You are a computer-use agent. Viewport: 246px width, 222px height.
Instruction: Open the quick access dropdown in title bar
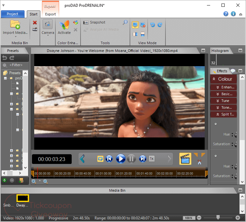coord(3,5)
